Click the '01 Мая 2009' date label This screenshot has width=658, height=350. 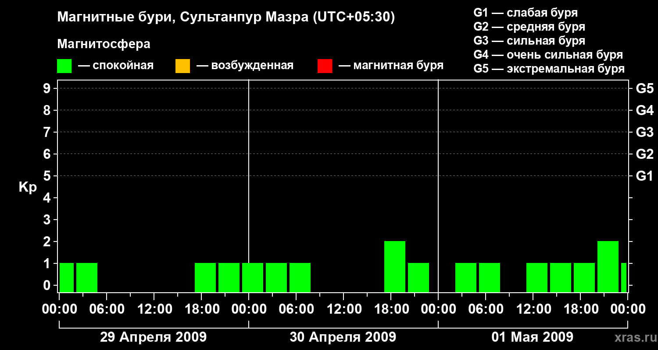(x=533, y=337)
